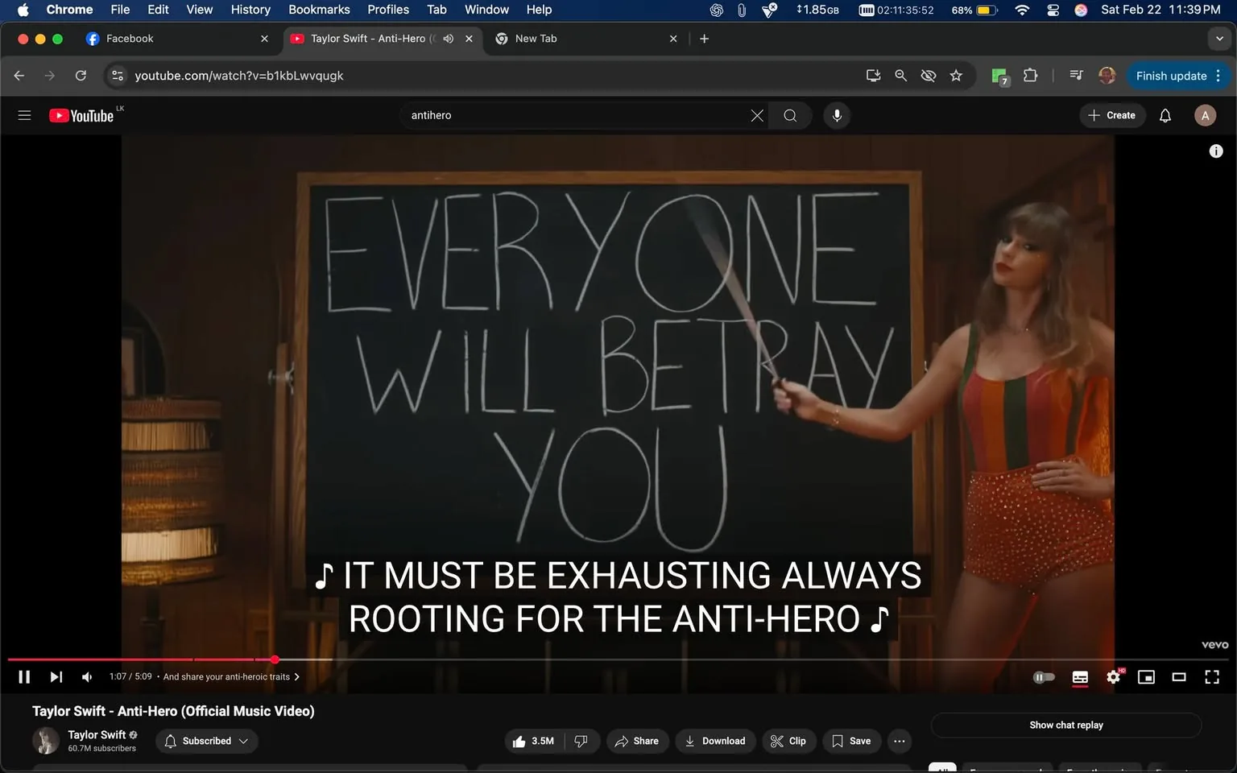Viewport: 1237px width, 773px height.
Task: Open the Taylor Swift channel link
Action: [x=96, y=734]
